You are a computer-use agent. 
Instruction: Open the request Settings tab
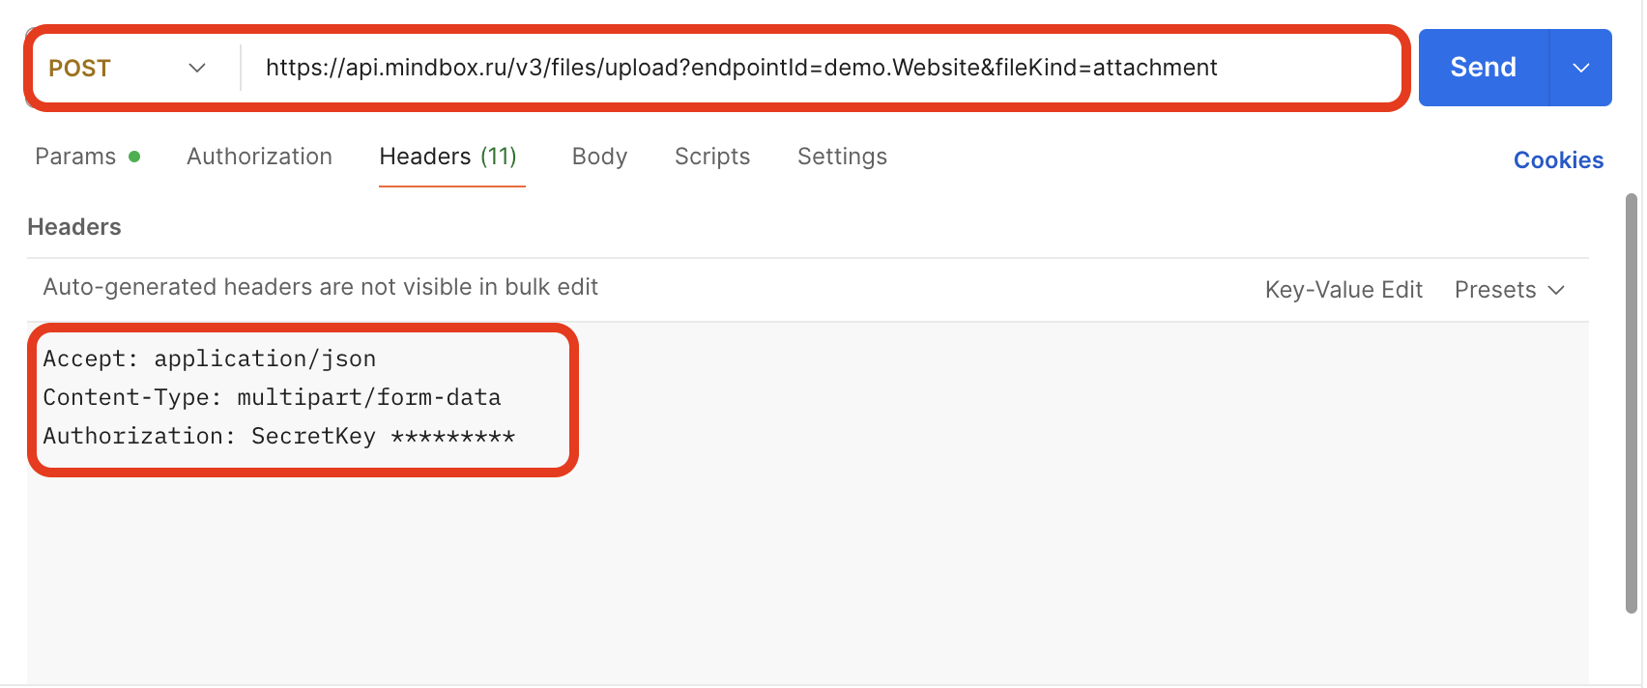(x=842, y=156)
